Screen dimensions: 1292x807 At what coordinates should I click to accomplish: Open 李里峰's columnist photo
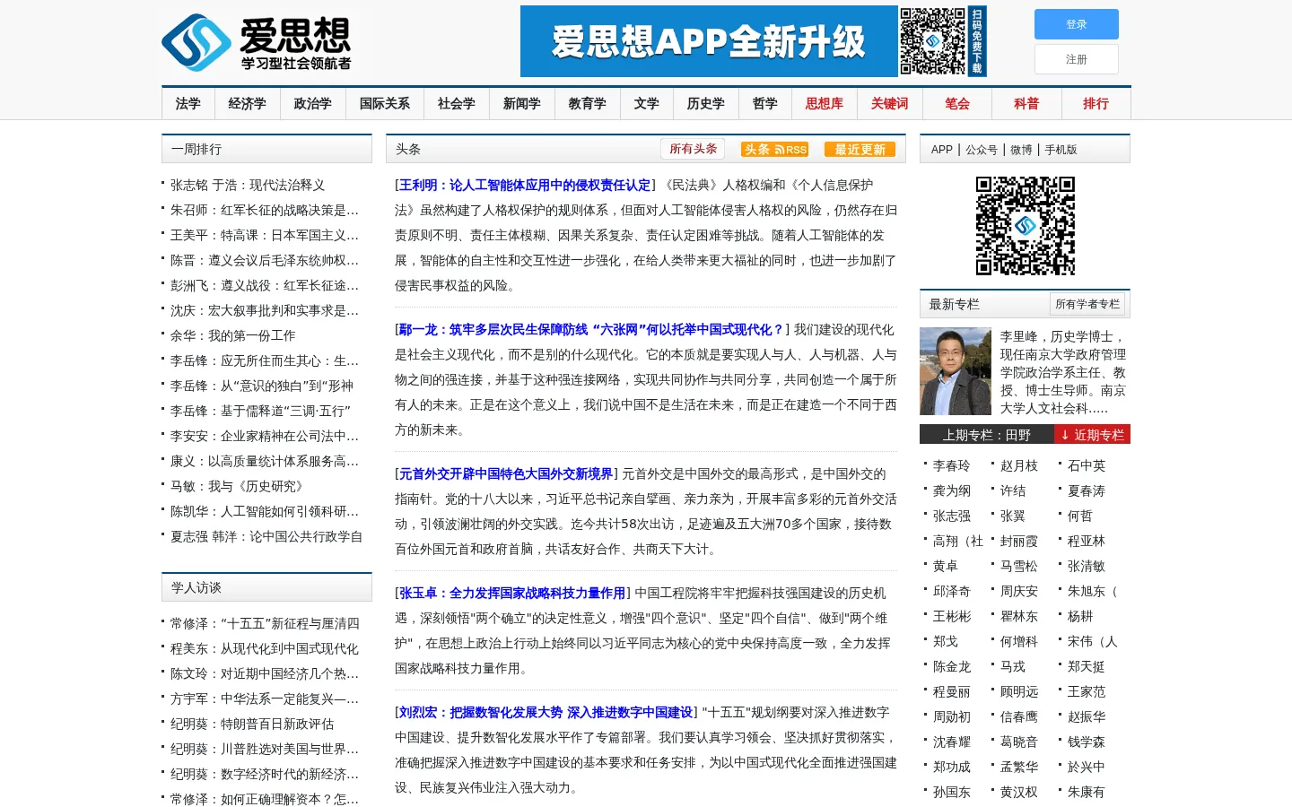tap(956, 371)
